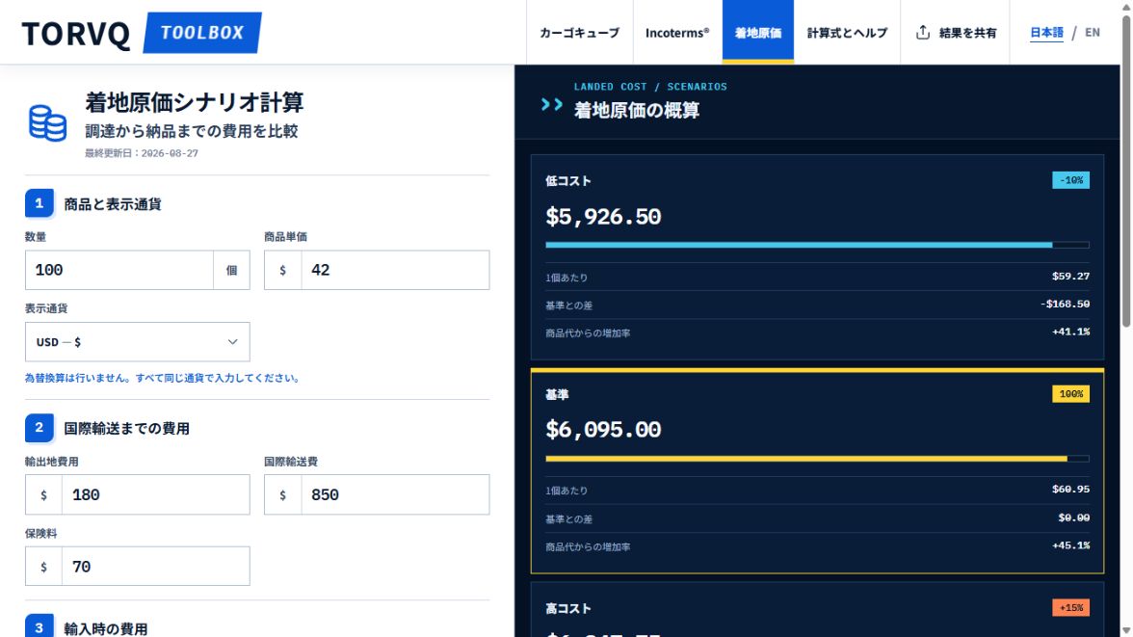
Task: Click the +41.1% increase rate value
Action: [1071, 332]
